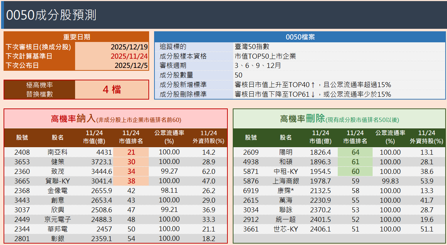
Task: Click stock code 2609
Action: [x=251, y=152]
